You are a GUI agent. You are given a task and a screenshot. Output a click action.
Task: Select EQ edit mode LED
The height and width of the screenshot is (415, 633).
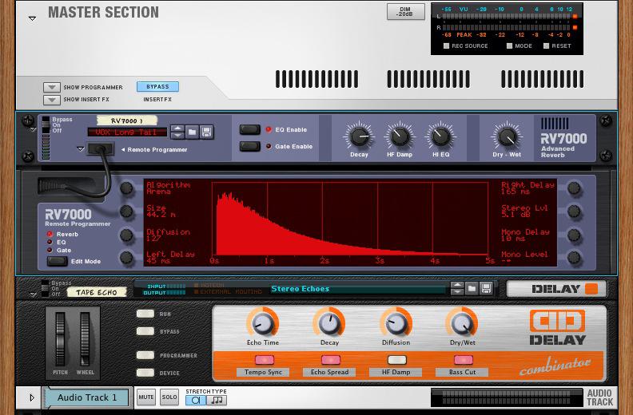(50, 242)
